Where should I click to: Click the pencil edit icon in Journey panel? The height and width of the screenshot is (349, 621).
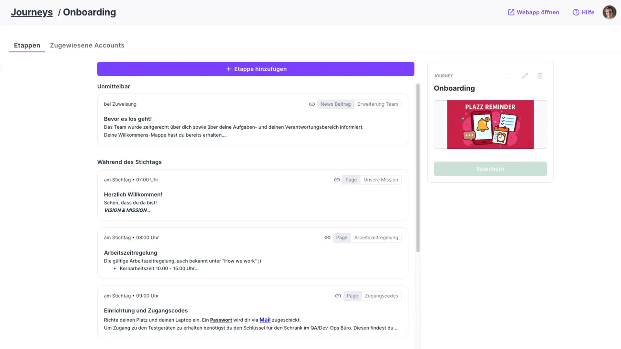(525, 76)
